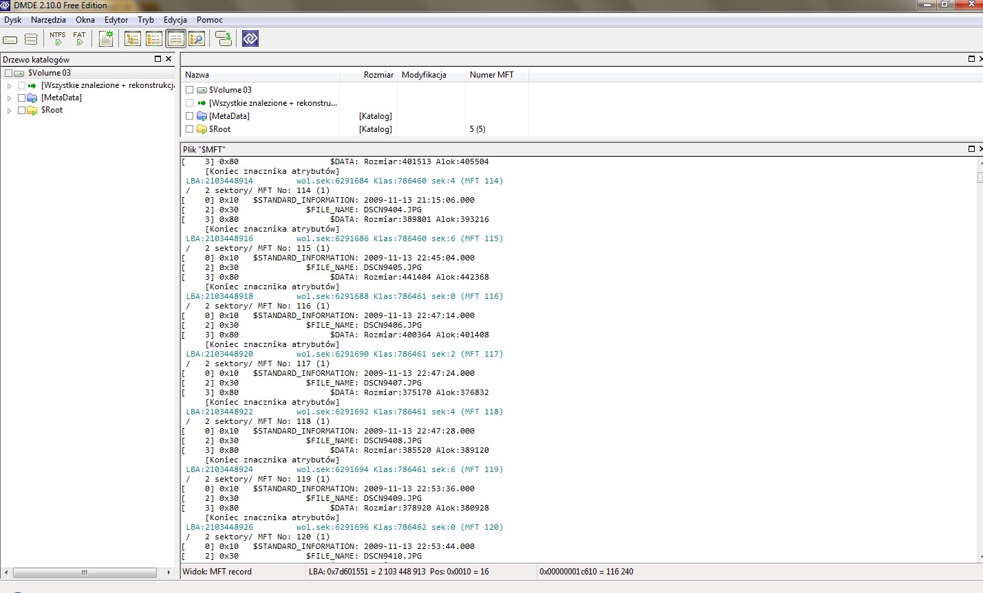Click the text "MFT No: 118 (1)"
The width and height of the screenshot is (983, 593).
coord(294,421)
